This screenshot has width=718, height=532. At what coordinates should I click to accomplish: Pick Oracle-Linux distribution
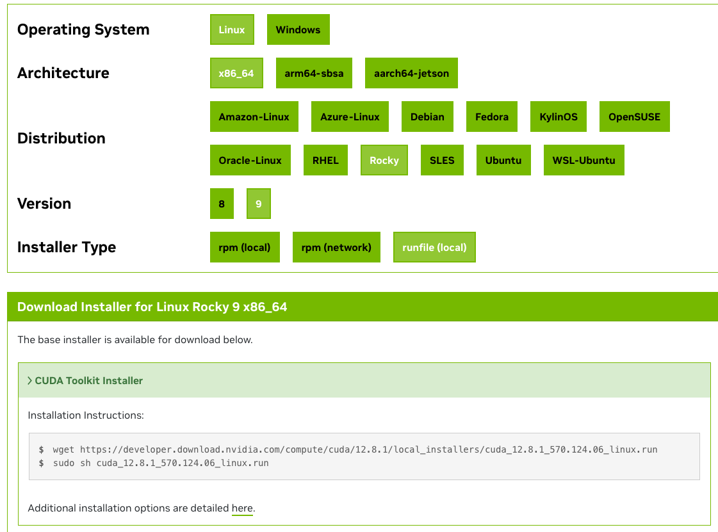coord(250,160)
